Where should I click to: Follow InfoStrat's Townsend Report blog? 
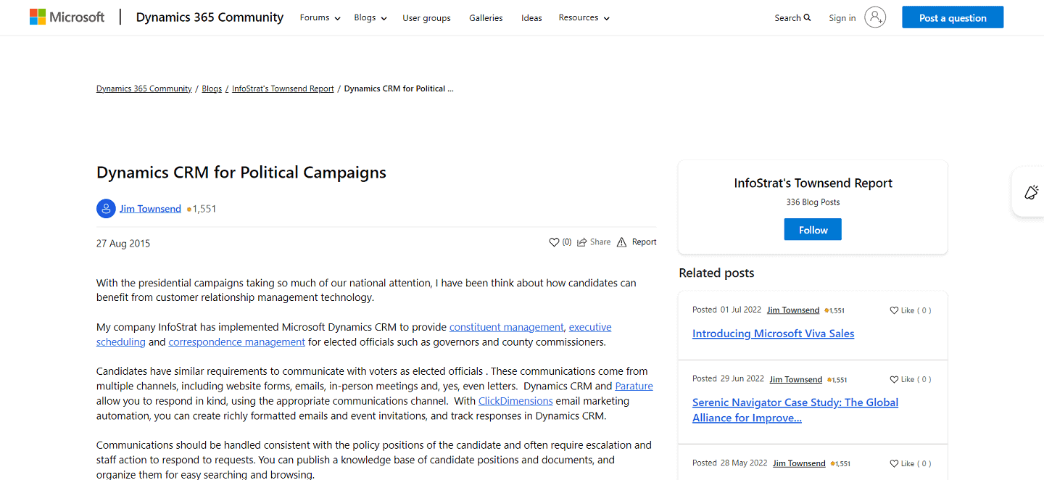click(813, 229)
